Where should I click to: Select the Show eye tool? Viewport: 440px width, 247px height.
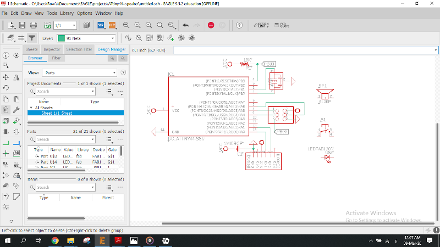point(16,55)
